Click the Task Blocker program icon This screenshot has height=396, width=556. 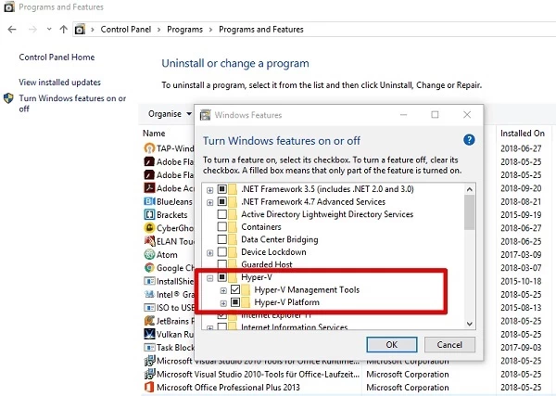click(149, 348)
